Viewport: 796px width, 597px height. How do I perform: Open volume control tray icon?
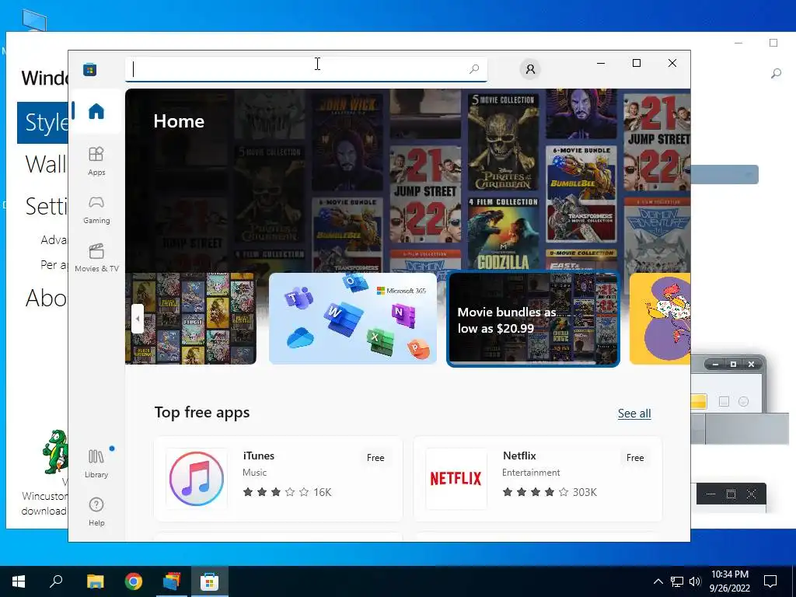click(694, 581)
